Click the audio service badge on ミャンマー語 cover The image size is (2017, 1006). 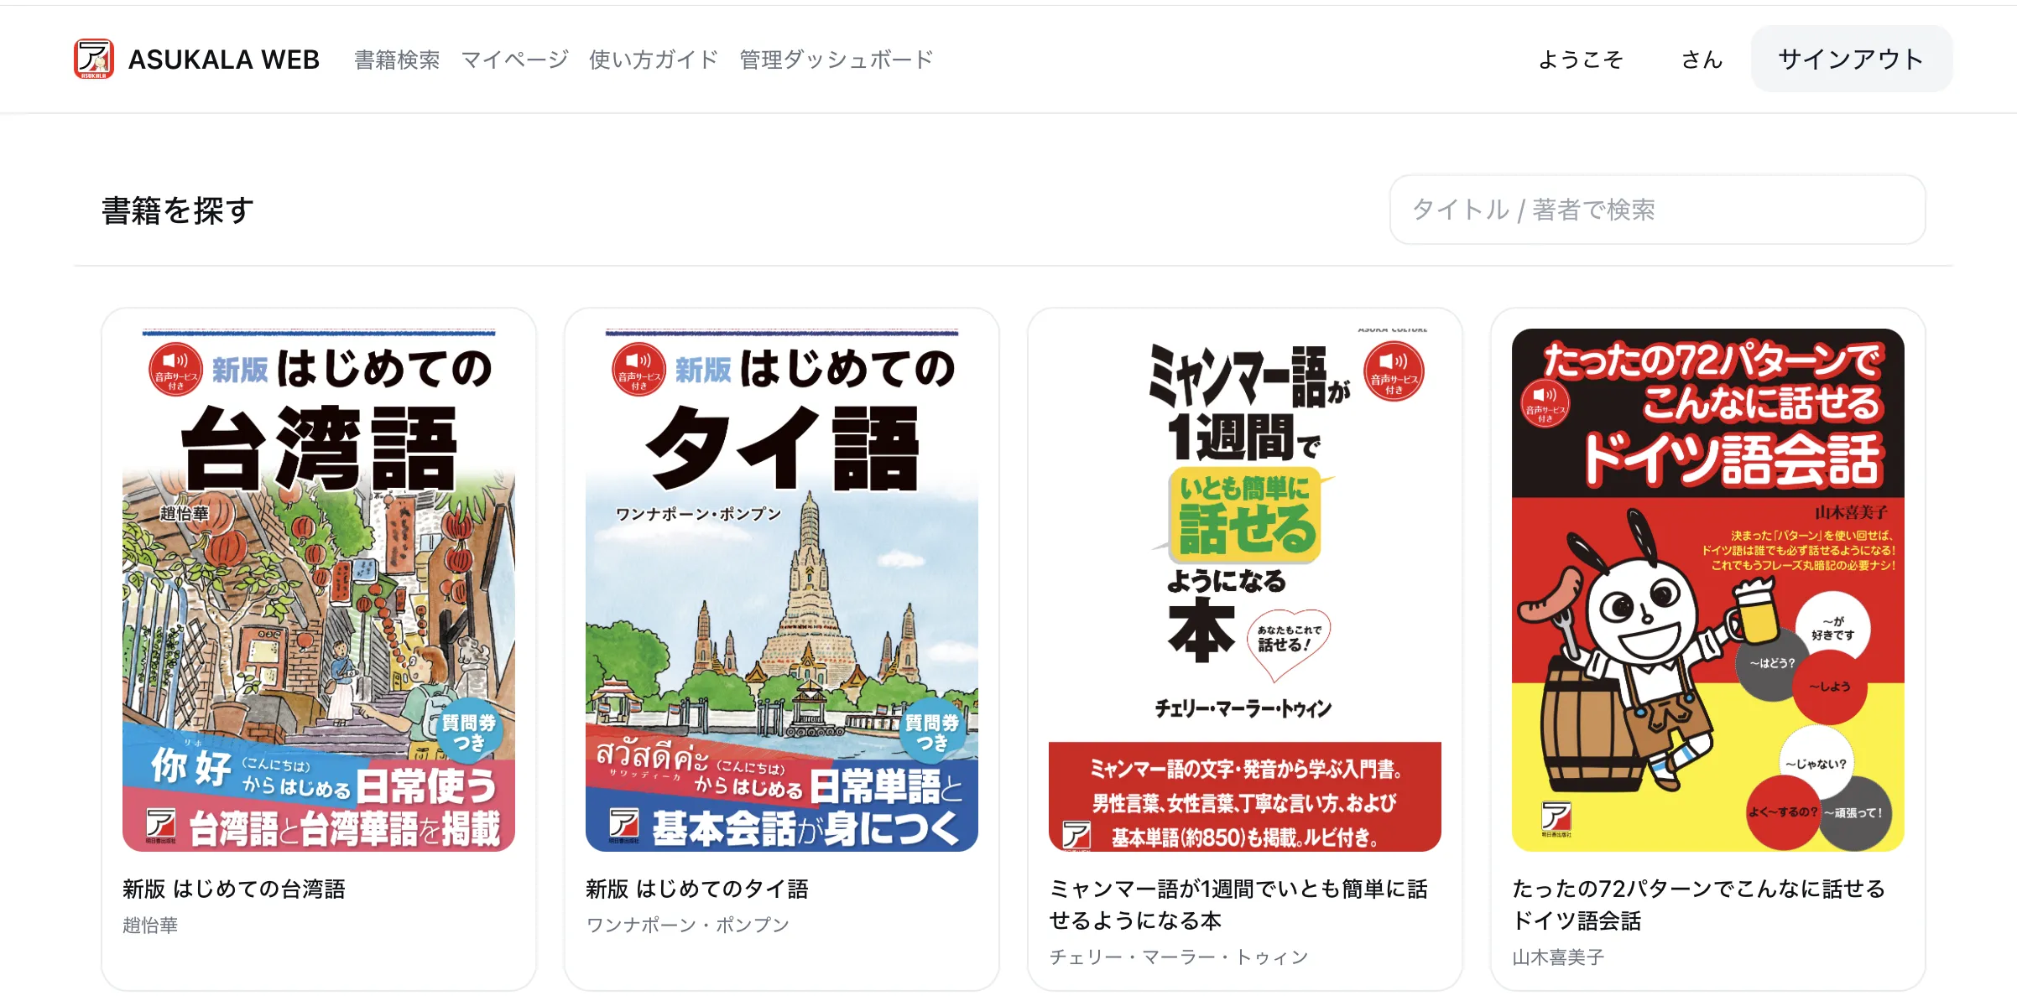coord(1394,371)
